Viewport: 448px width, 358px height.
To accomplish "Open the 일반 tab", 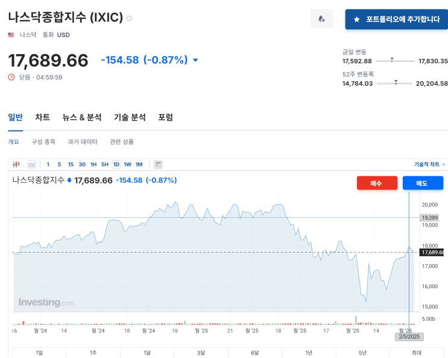I will [16, 117].
